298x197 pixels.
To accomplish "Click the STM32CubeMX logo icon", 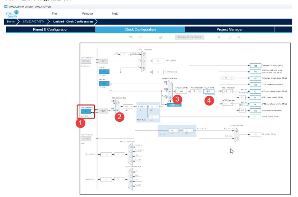I will click(12, 14).
